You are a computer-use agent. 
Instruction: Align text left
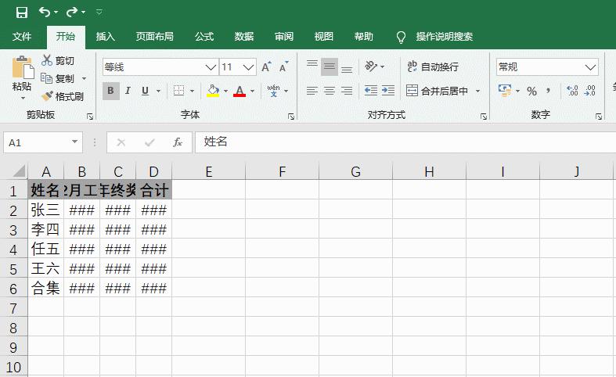[312, 91]
